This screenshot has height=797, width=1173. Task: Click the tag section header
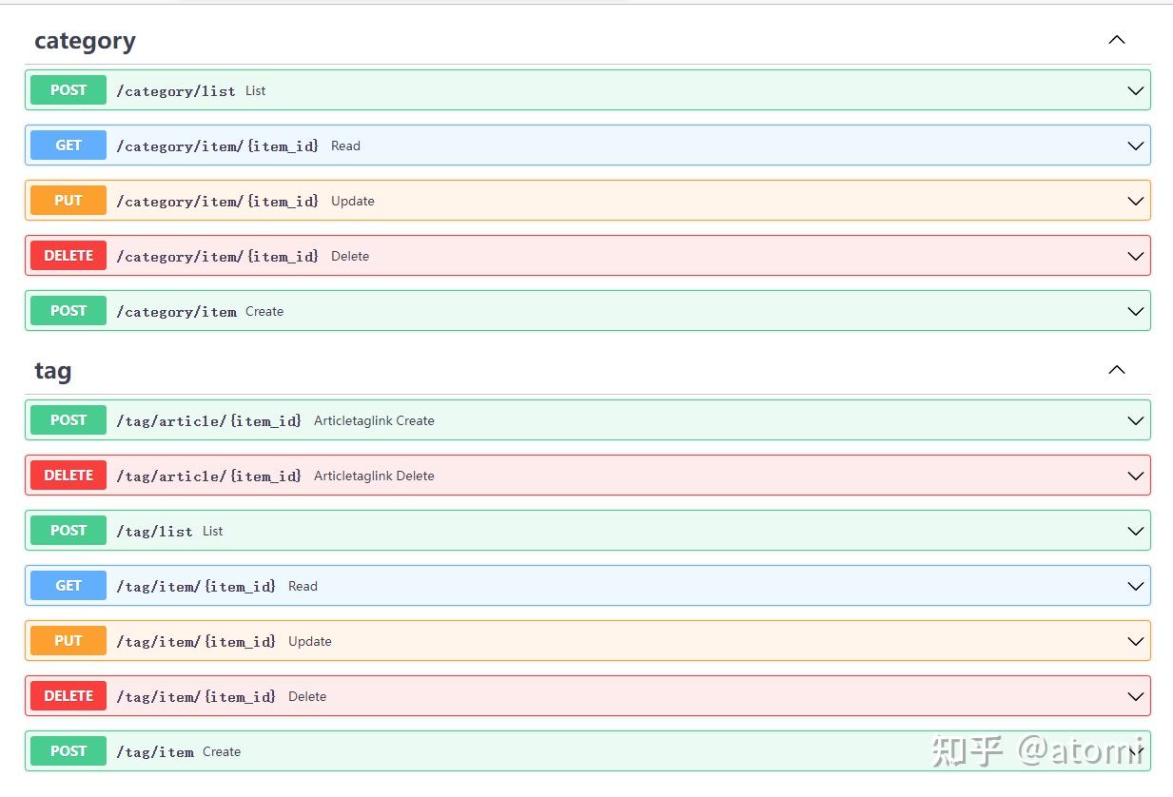coord(52,370)
